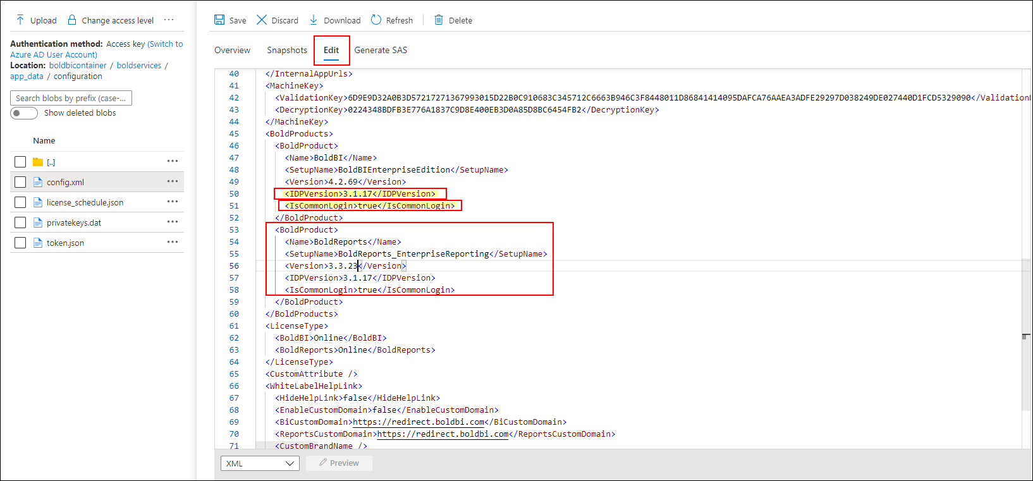Click the BiCustomDomain redirect URL on line 69
Image resolution: width=1033 pixels, height=481 pixels.
(419, 422)
